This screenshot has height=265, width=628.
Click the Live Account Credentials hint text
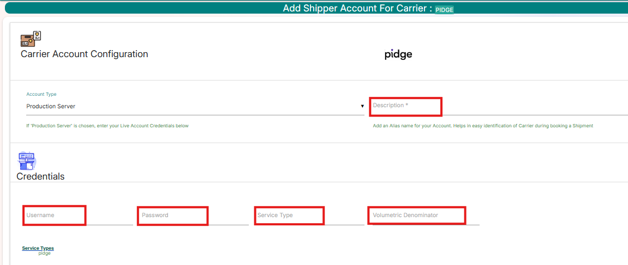pyautogui.click(x=107, y=126)
